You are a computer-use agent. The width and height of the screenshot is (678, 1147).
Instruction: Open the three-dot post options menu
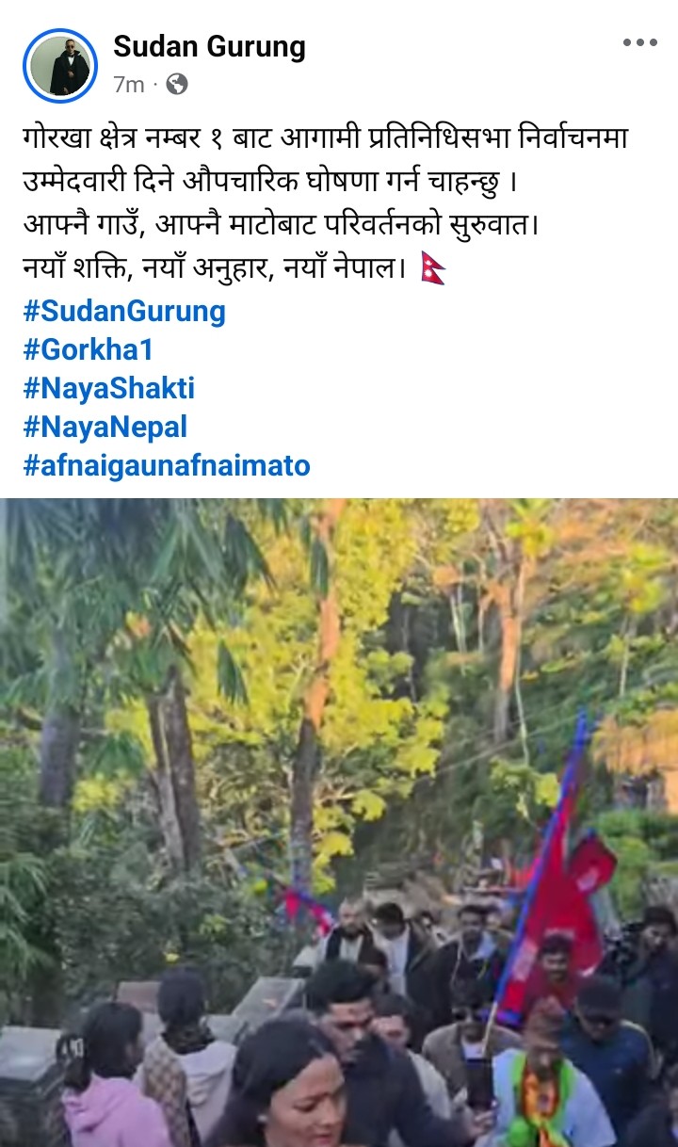click(x=640, y=42)
